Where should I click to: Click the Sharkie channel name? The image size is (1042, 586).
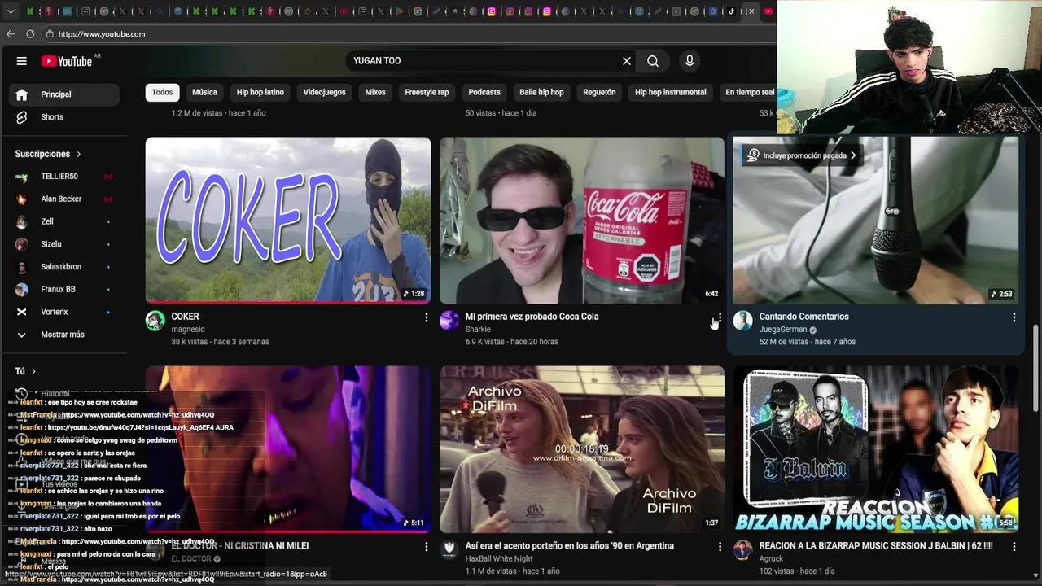(x=478, y=330)
